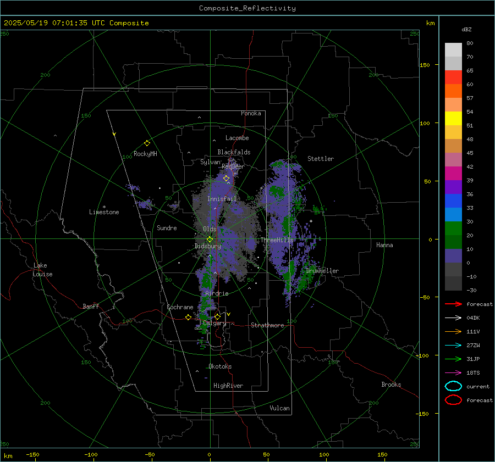This screenshot has height=462, width=495.
Task: Click the red 65 dBZ color swatch
Action: pyautogui.click(x=453, y=77)
